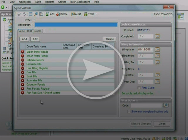188x140 pixels.
Task: Click the alert bell icon in status bar
Action: pyautogui.click(x=154, y=139)
